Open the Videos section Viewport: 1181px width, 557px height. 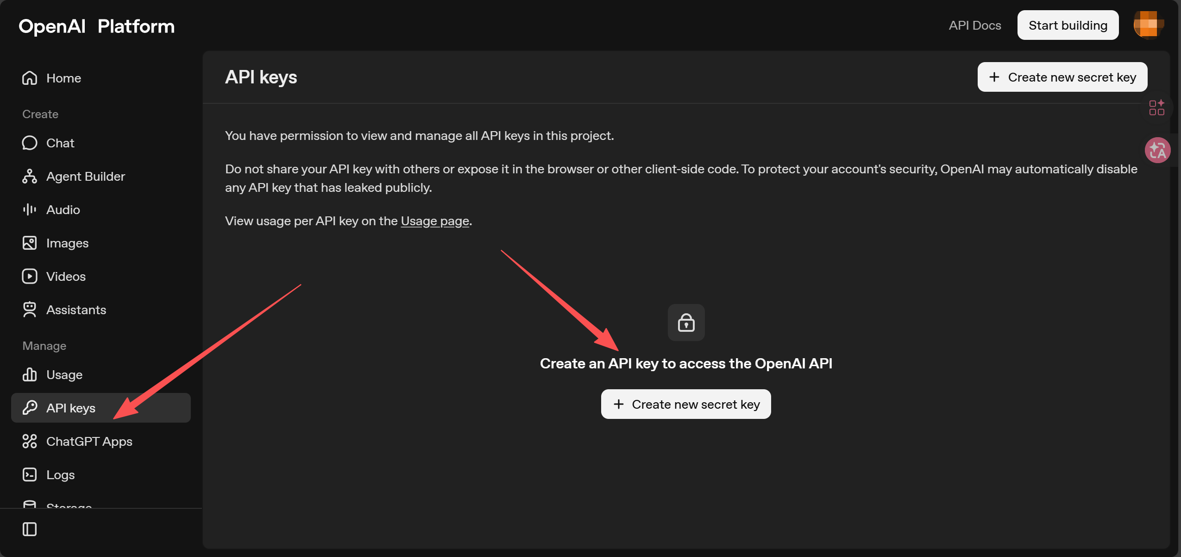65,276
